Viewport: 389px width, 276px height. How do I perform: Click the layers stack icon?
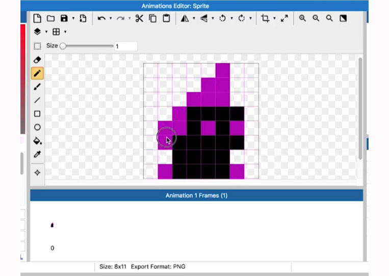coord(37,32)
